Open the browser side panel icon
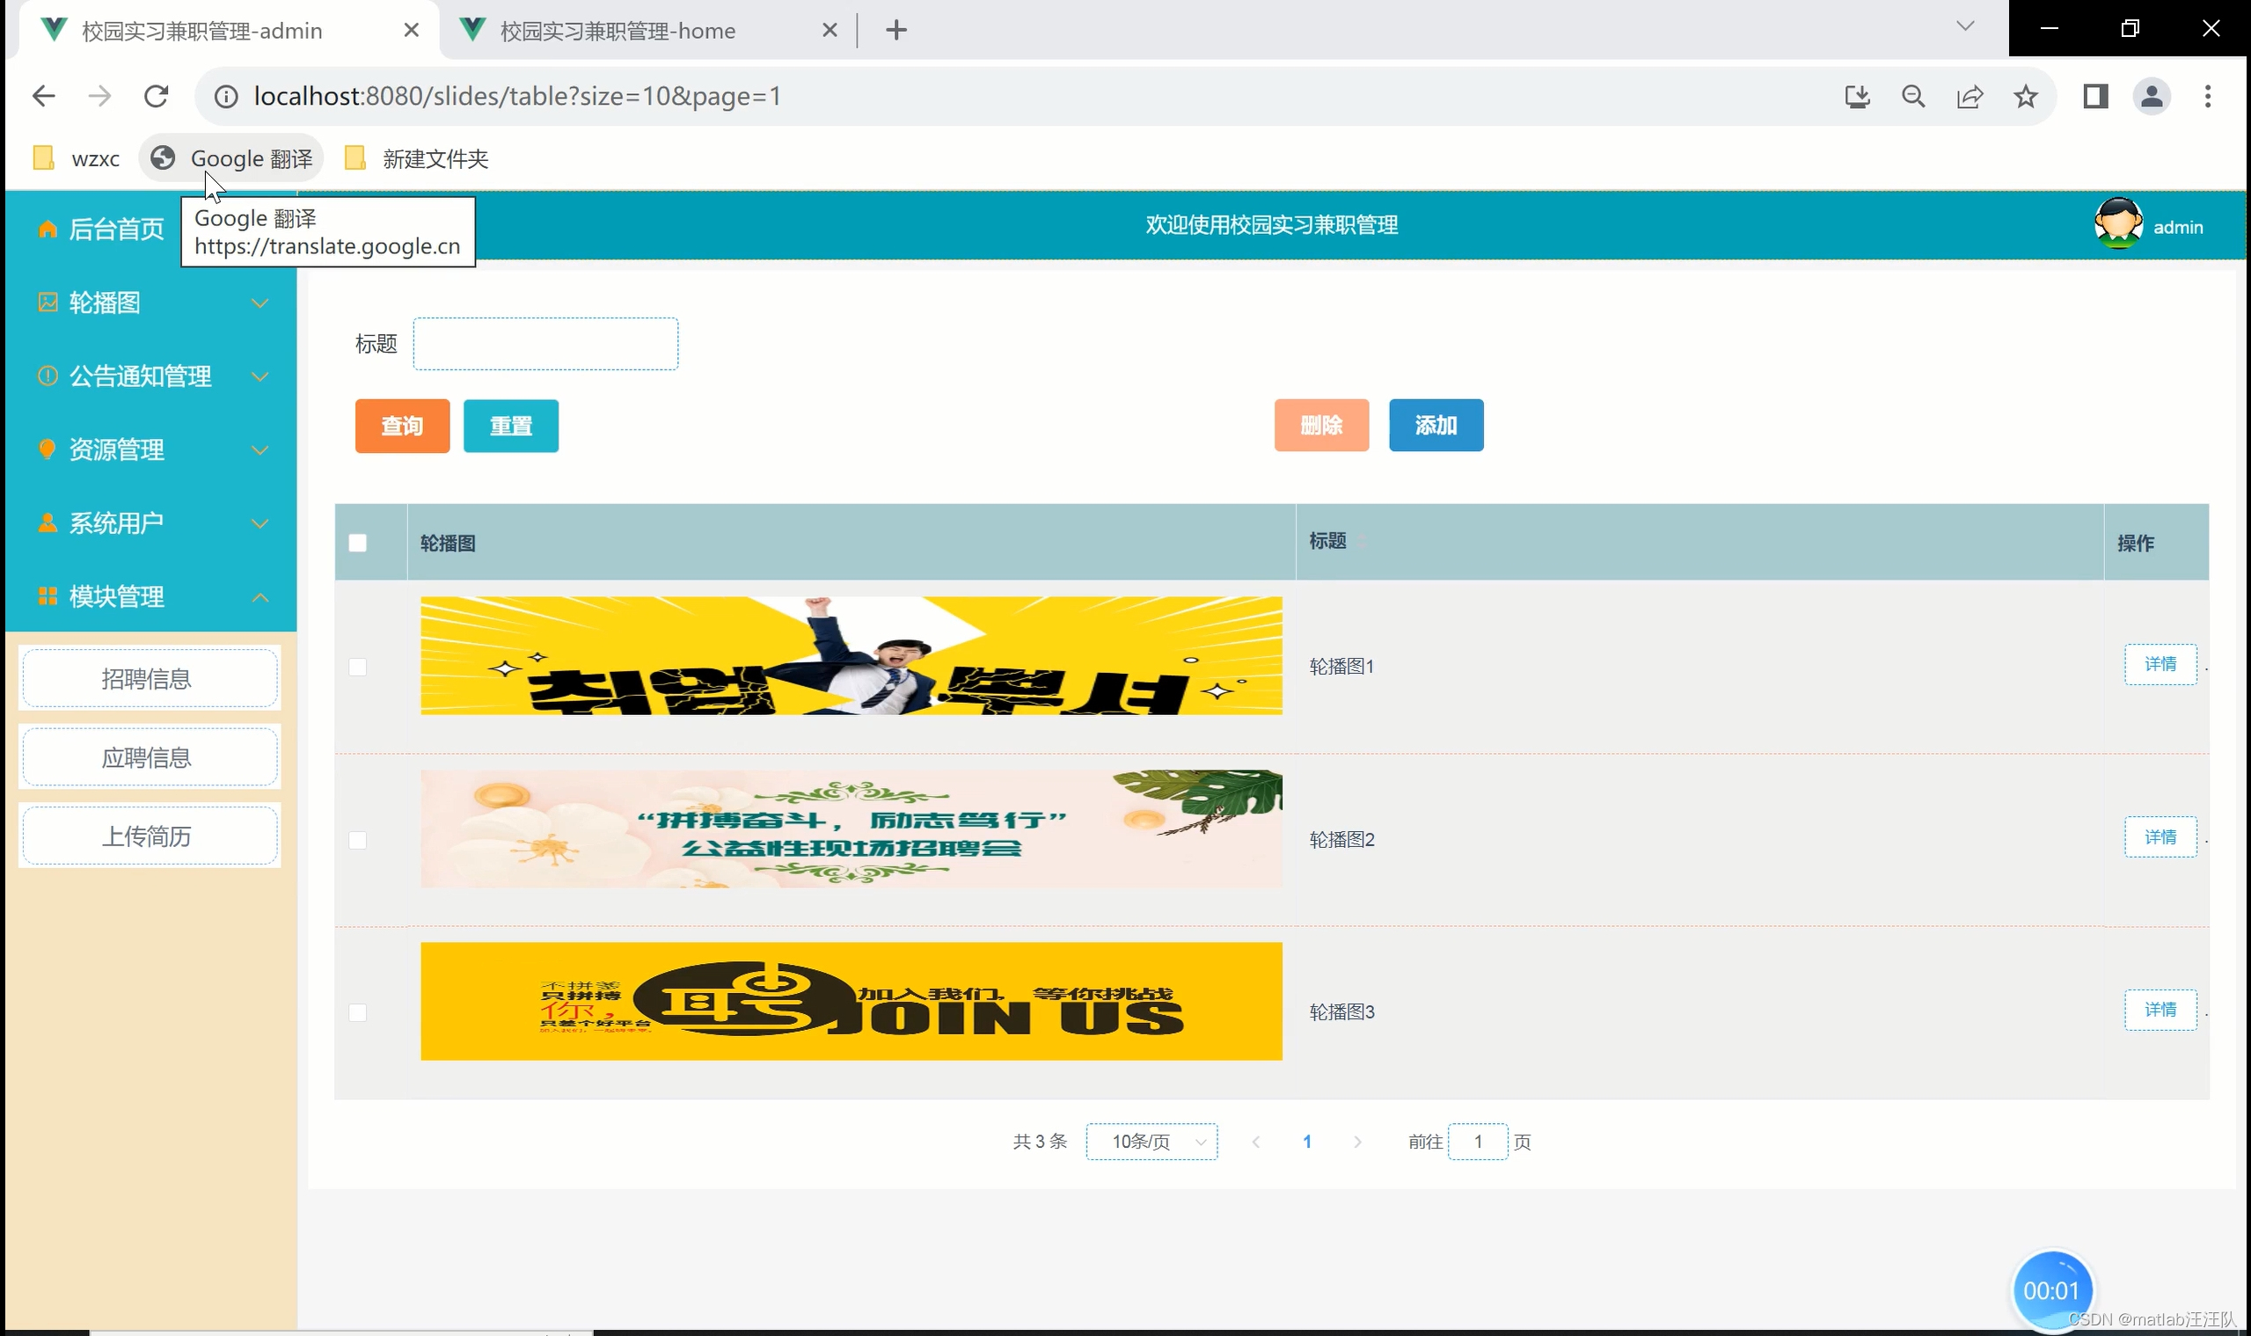This screenshot has width=2251, height=1336. pos(2095,97)
